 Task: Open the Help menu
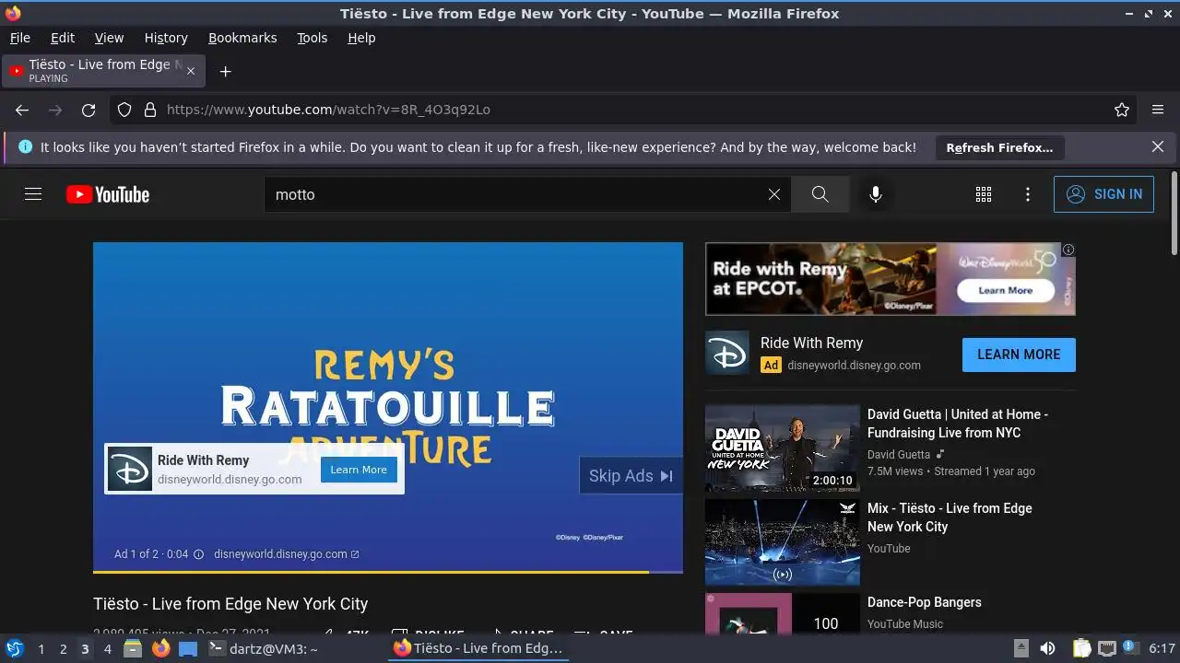coord(361,38)
